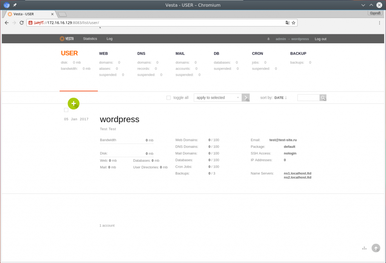Image resolution: width=386 pixels, height=263 pixels.
Task: Click the translate page icon in address bar
Action: 287,23
